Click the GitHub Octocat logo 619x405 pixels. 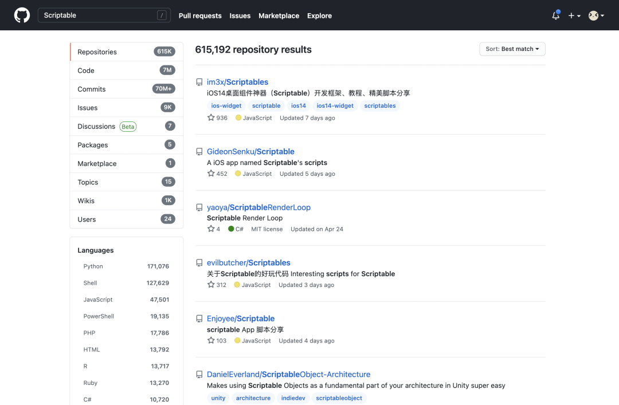(22, 15)
